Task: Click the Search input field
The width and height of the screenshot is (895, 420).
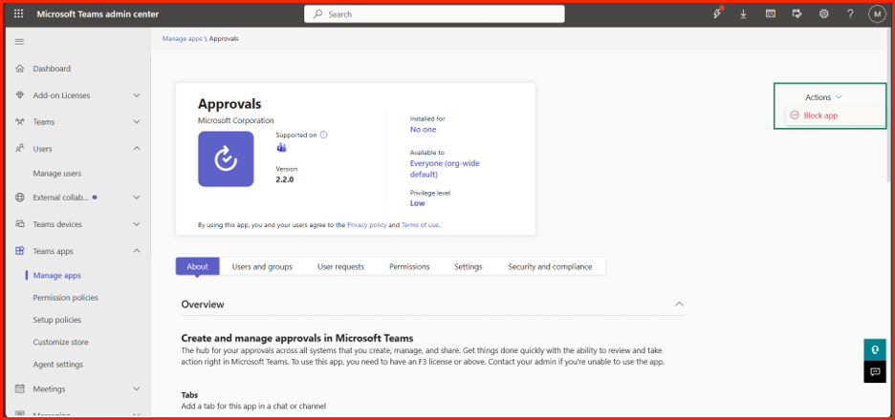Action: coord(434,14)
